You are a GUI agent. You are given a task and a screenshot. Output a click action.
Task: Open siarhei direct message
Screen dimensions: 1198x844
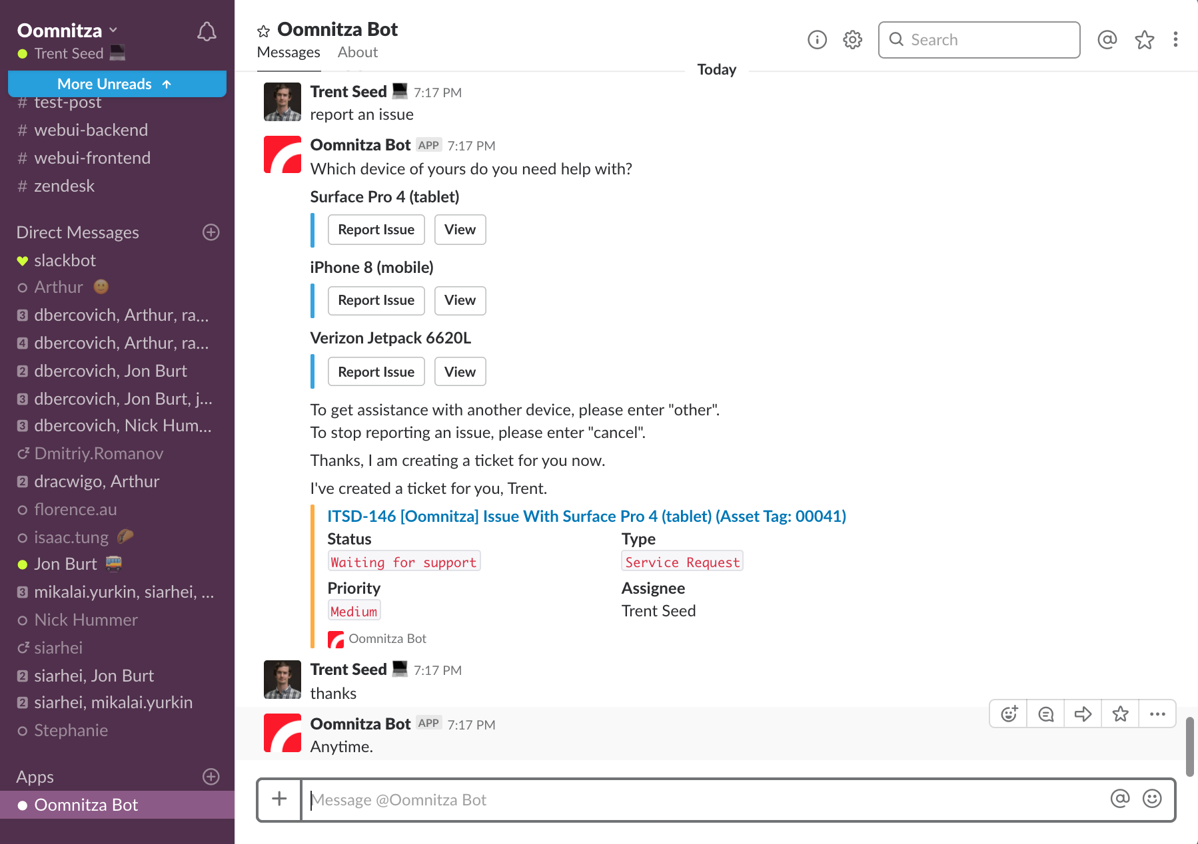[x=117, y=648]
